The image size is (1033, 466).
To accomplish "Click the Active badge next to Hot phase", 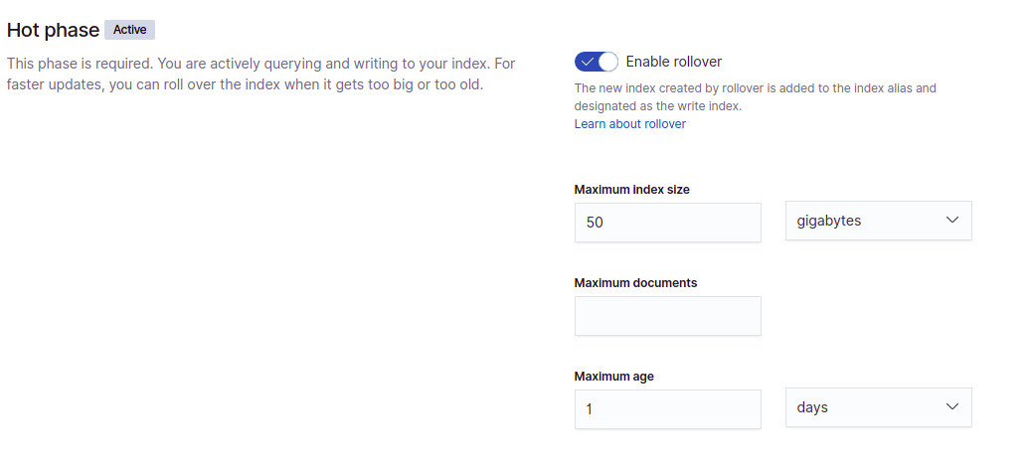I will 129,30.
